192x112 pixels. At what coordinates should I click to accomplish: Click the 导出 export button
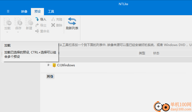coord(41,25)
